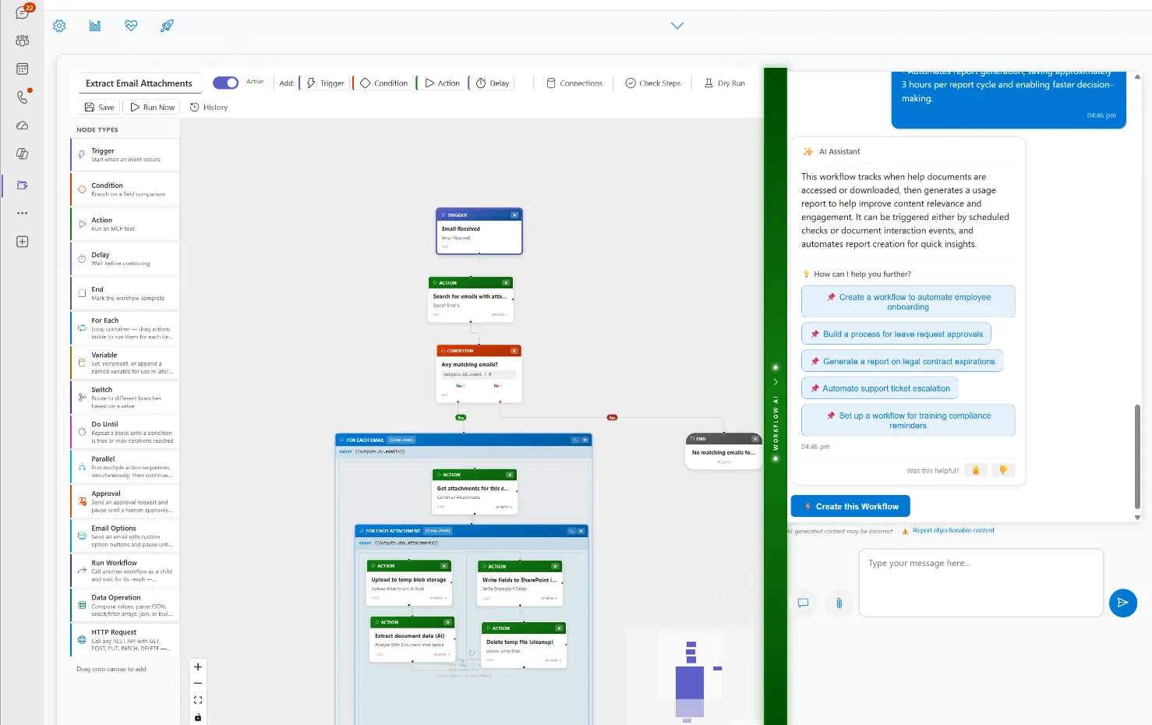Collapse the For Each Attachment container

coord(571,531)
